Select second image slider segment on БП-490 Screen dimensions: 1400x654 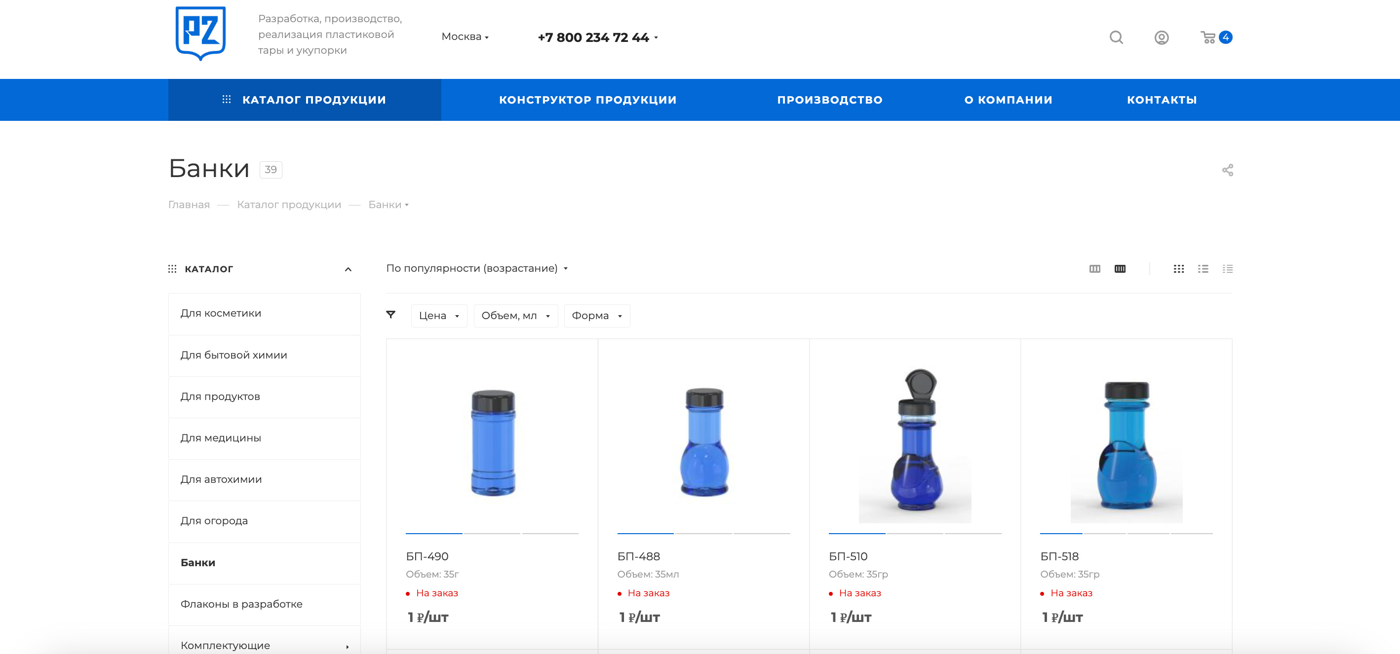[492, 534]
